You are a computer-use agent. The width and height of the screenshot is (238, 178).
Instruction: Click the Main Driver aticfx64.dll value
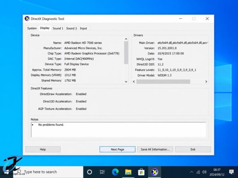[x=183, y=43]
